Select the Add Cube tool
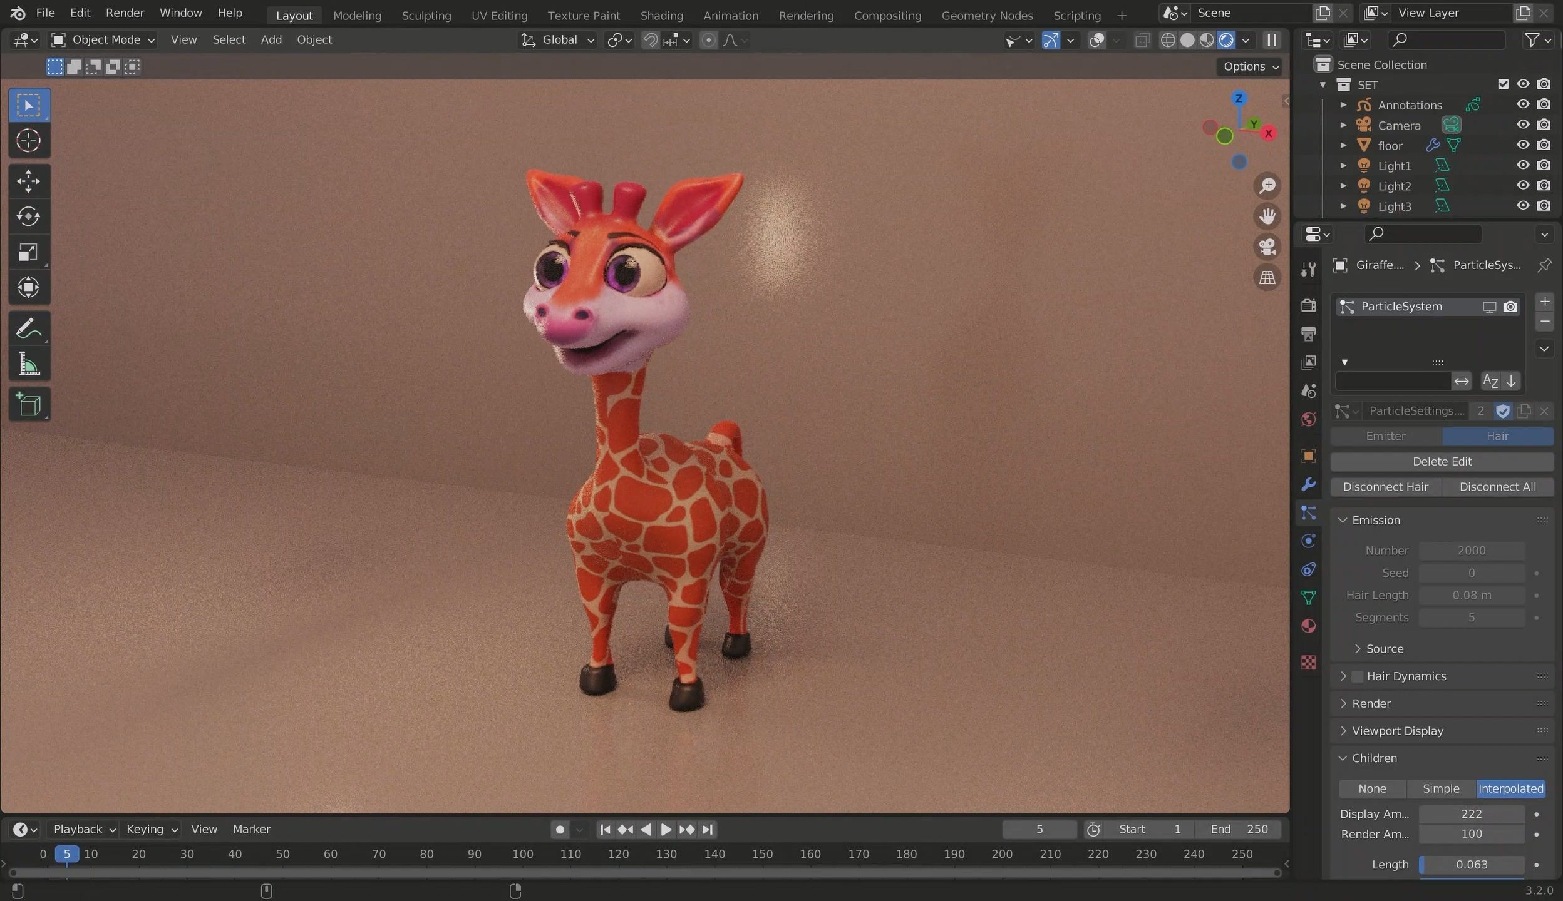The width and height of the screenshot is (1563, 901). click(x=29, y=405)
